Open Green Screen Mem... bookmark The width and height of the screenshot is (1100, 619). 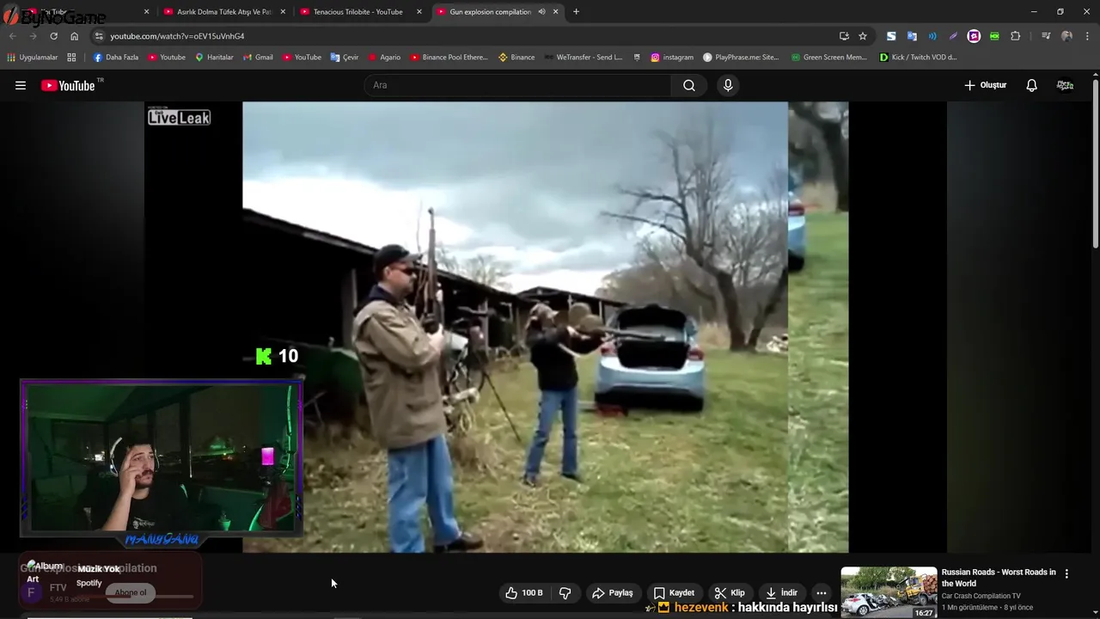(829, 58)
